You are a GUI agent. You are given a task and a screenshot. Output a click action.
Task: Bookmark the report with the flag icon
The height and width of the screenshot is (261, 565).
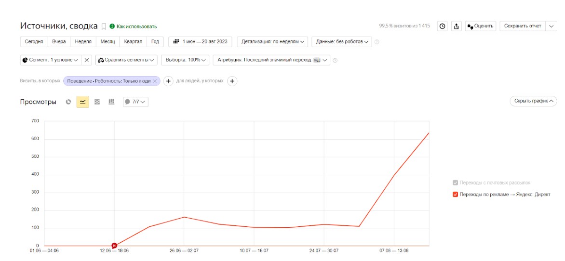(x=104, y=26)
